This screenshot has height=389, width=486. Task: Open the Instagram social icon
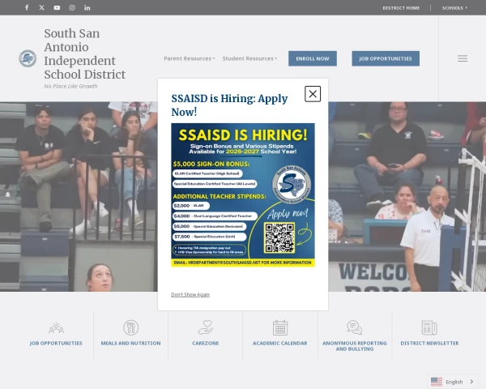pos(72,7)
